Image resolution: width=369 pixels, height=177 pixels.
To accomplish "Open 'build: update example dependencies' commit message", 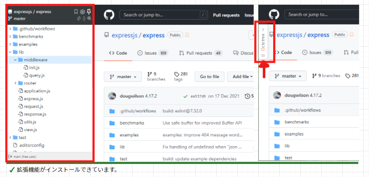I will [x=200, y=159].
